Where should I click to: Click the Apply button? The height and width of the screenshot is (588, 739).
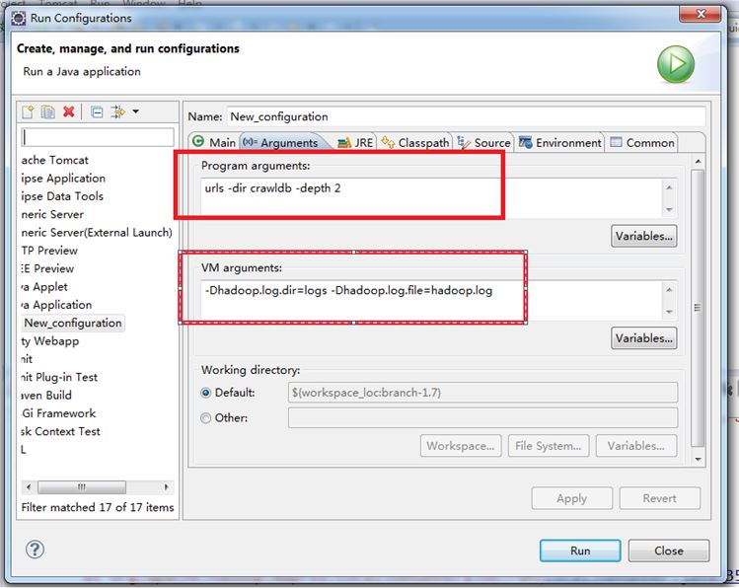click(x=571, y=498)
